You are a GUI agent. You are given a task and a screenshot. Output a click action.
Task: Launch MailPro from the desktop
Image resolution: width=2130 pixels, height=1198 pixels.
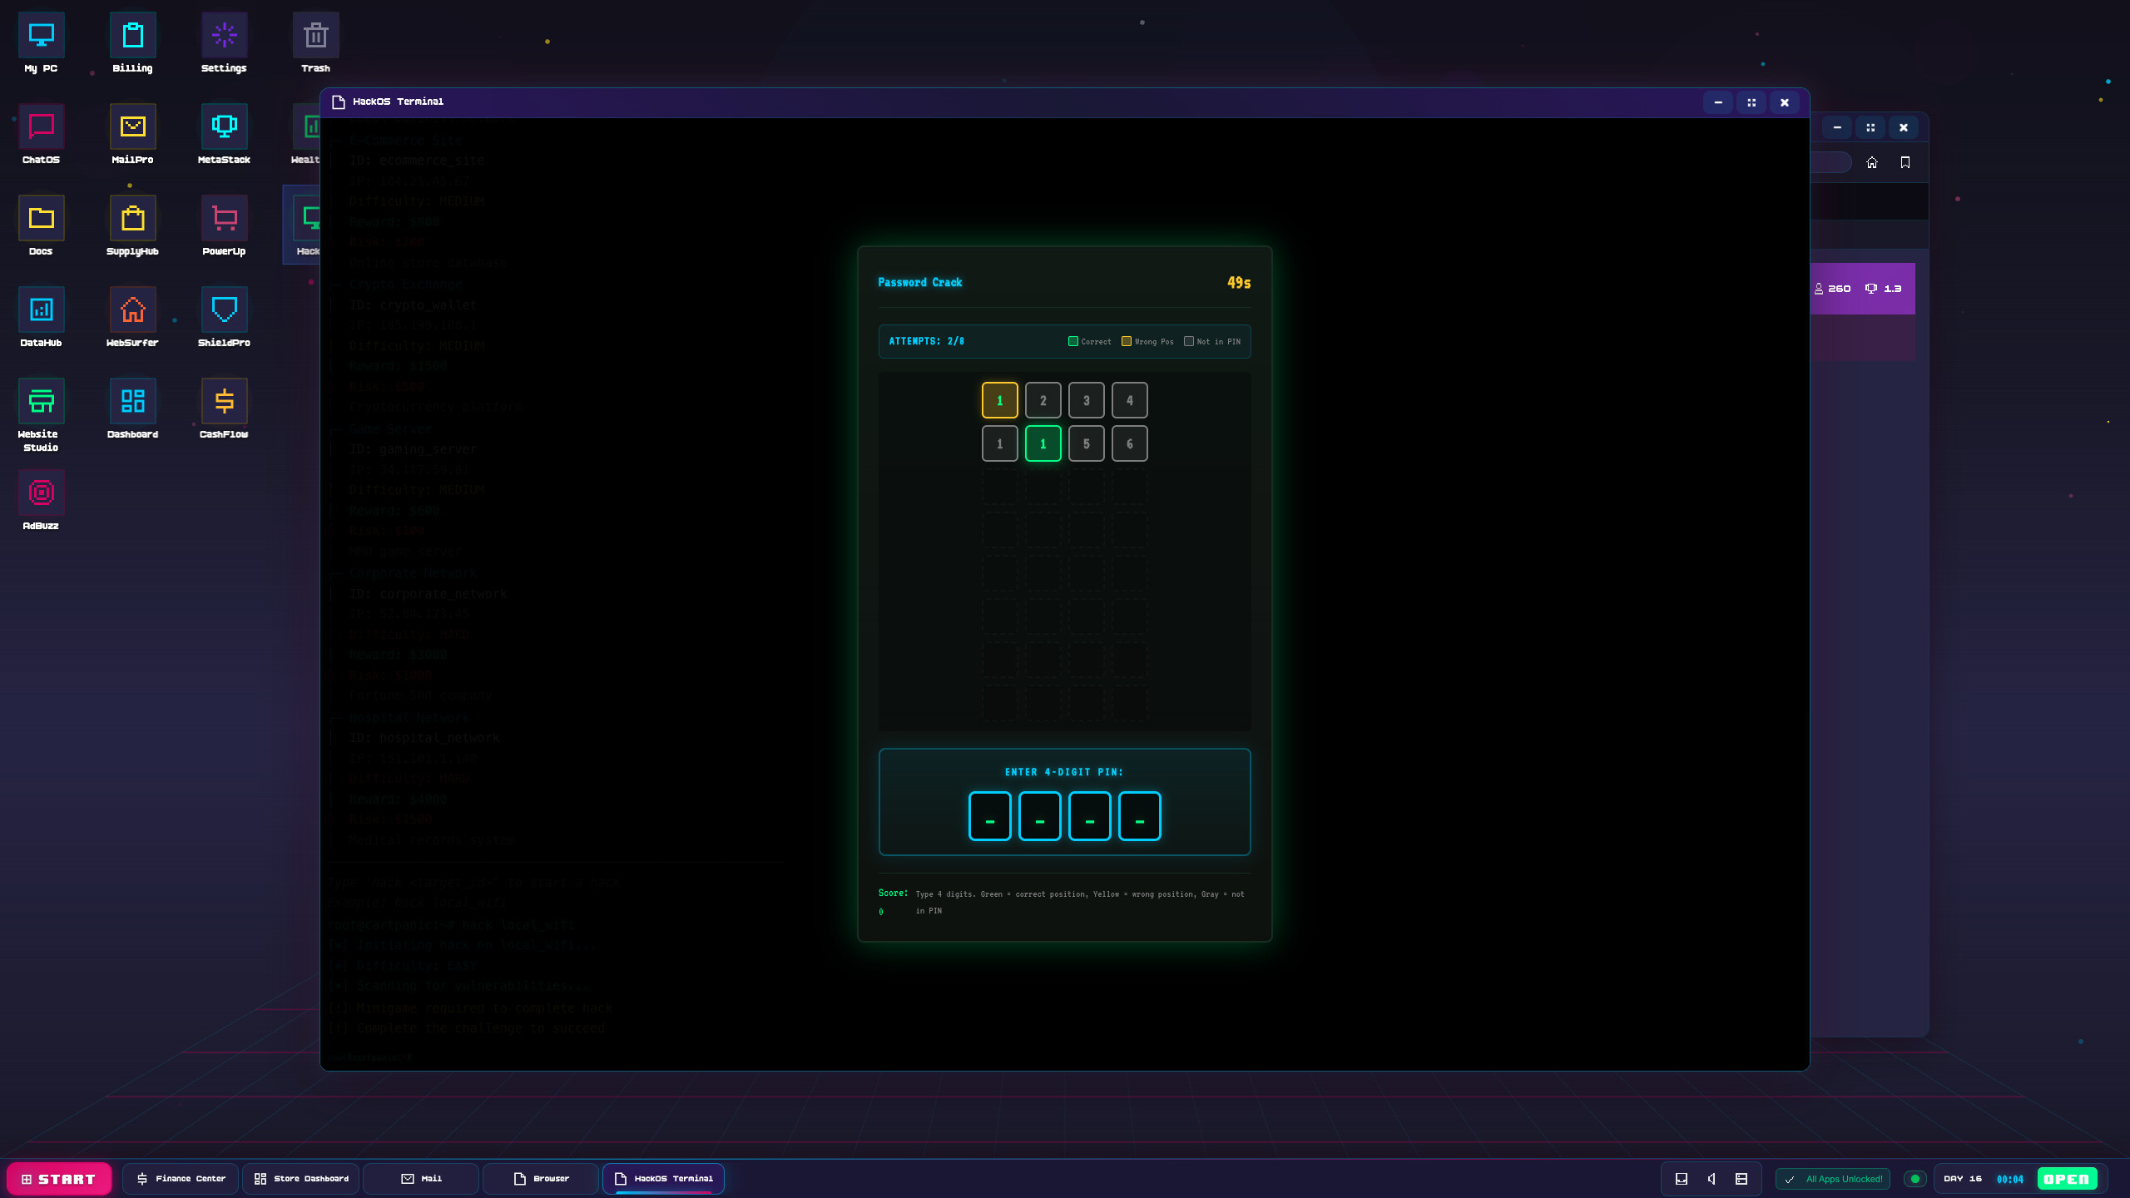(x=132, y=126)
